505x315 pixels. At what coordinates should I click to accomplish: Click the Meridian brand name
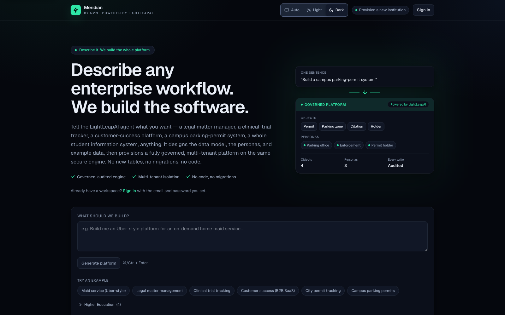[x=93, y=8]
